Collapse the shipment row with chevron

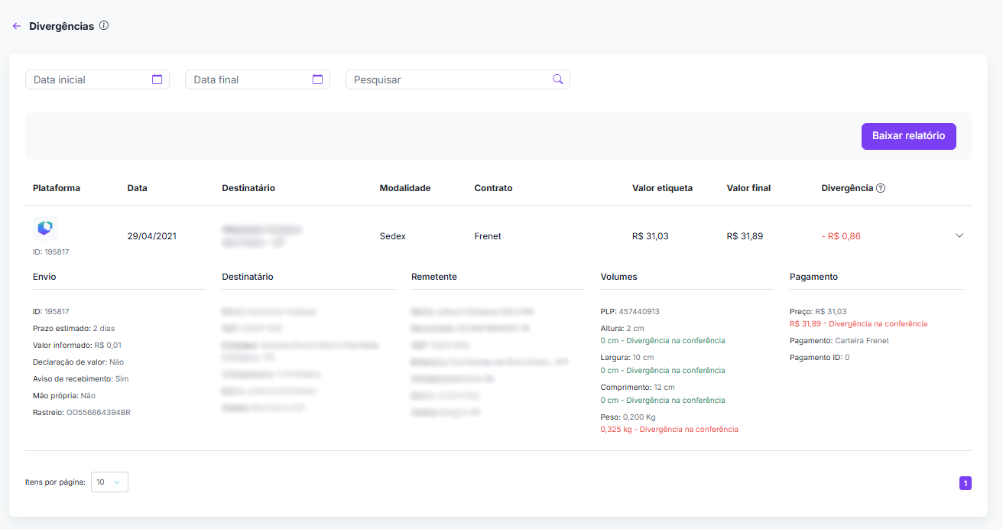coord(959,235)
